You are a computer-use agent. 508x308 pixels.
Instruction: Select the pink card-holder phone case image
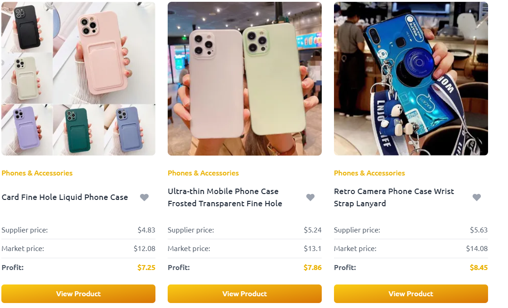[x=104, y=52]
